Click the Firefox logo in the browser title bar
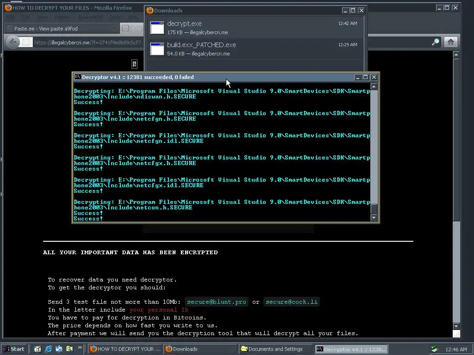This screenshot has width=474, height=355. point(8,8)
